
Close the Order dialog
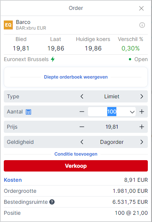pos(141,8)
